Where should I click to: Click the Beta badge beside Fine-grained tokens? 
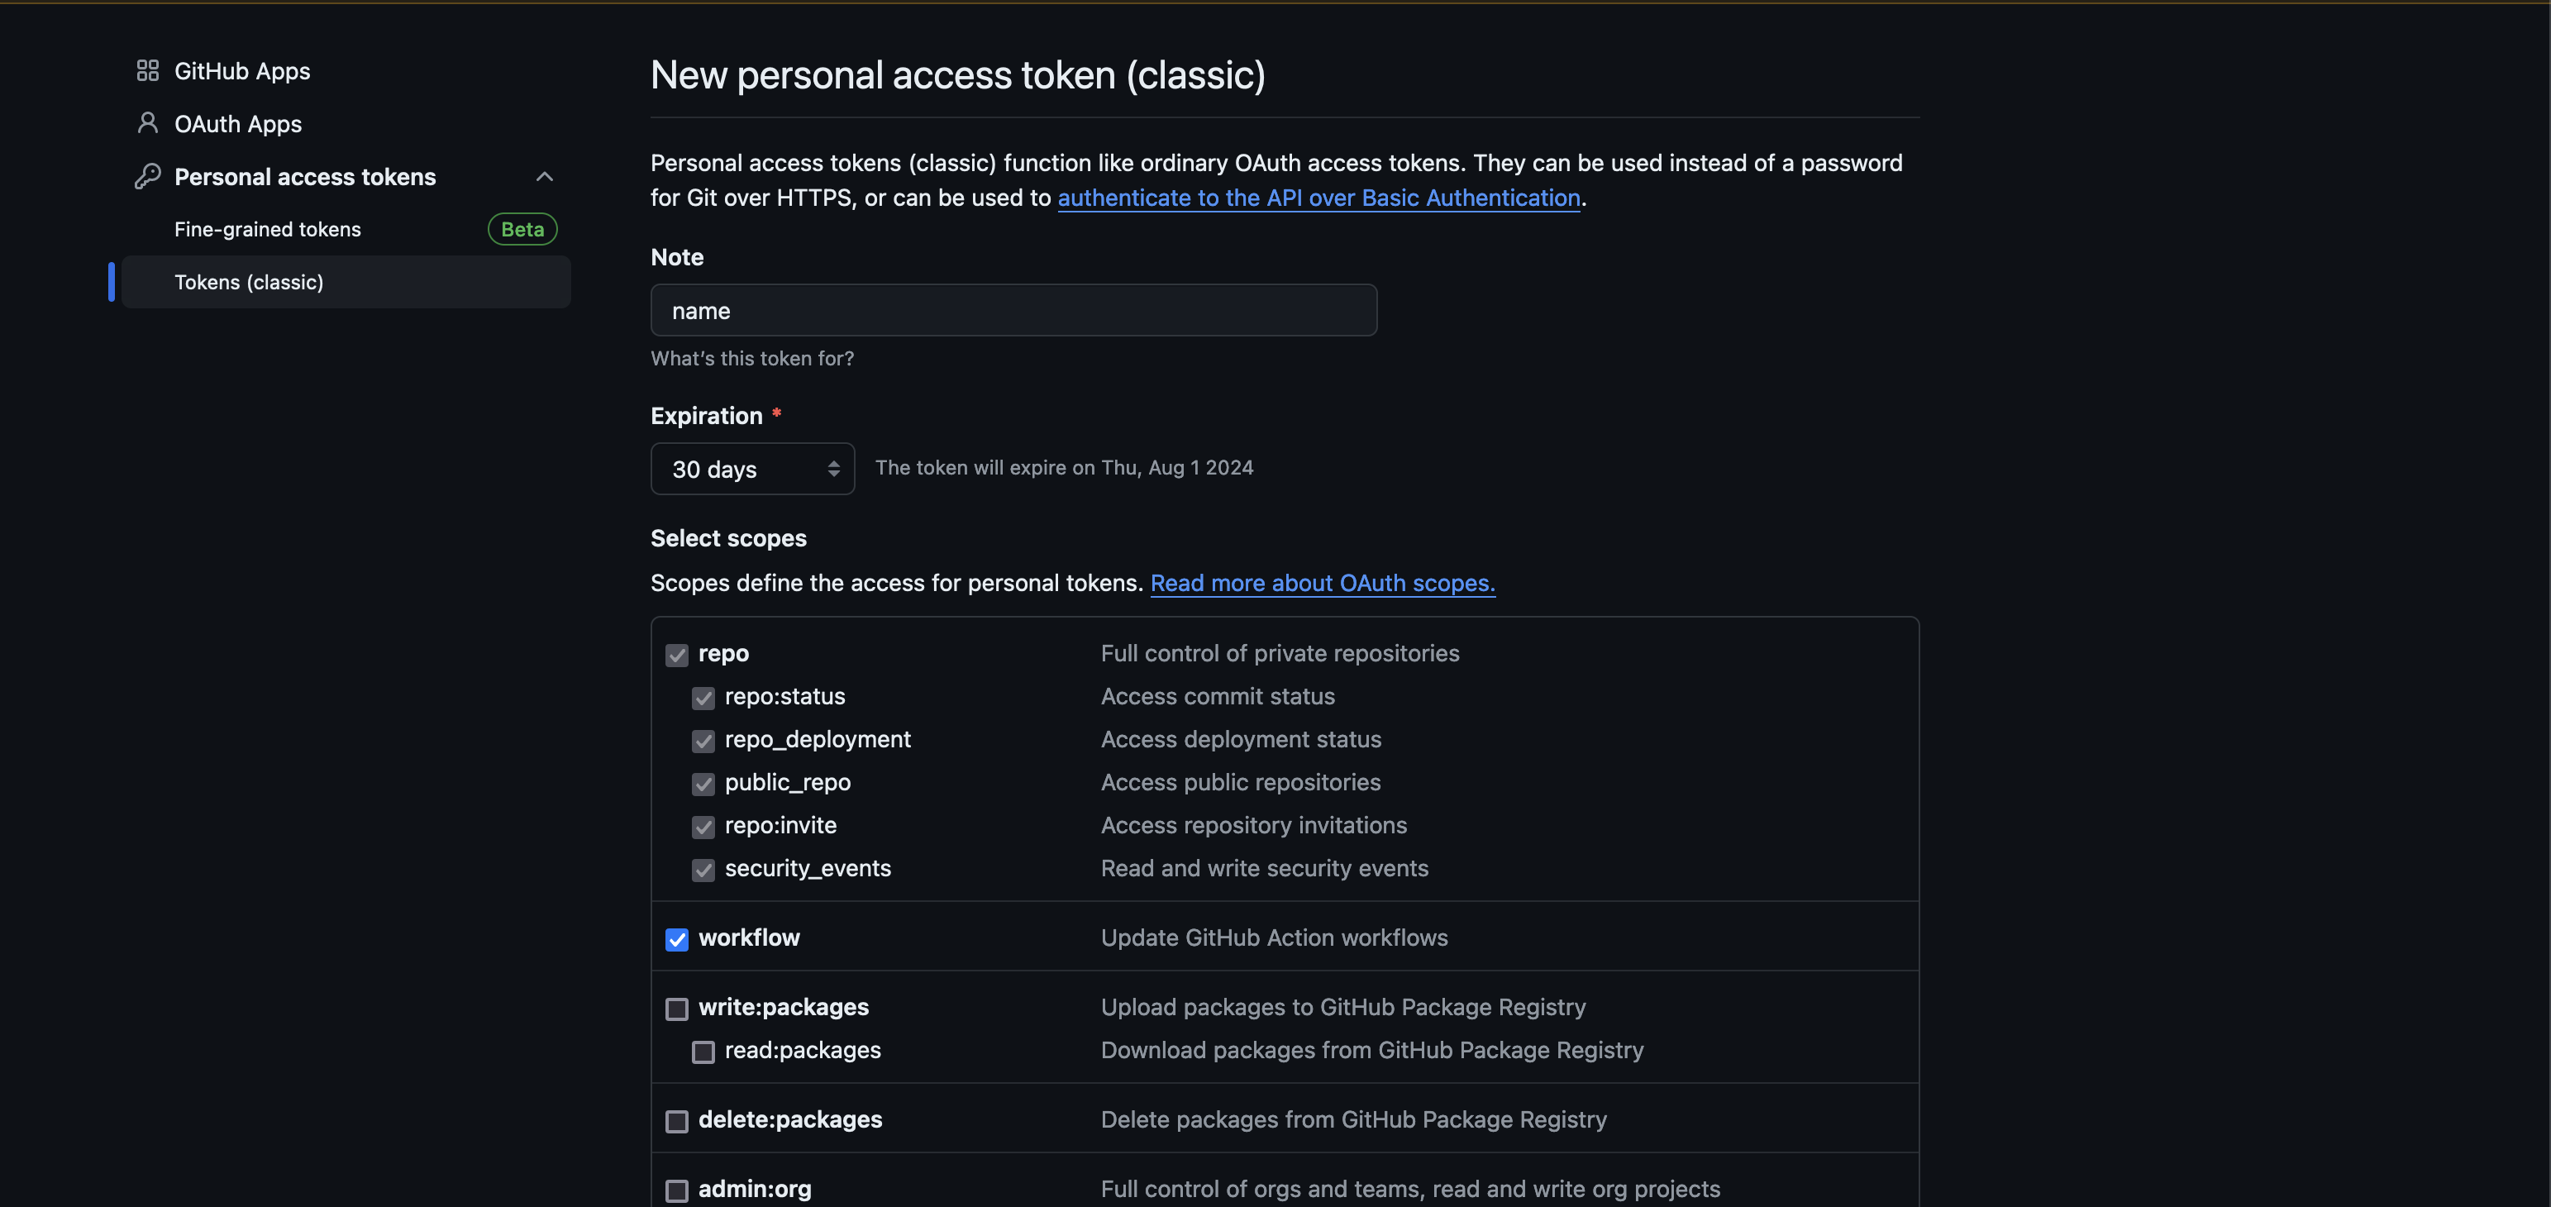(522, 229)
